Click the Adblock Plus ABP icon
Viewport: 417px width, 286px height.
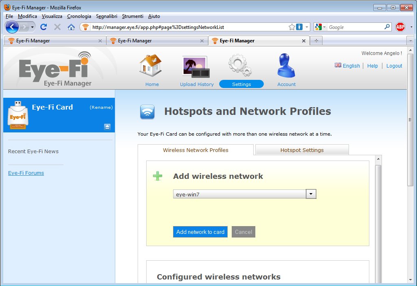(400, 27)
